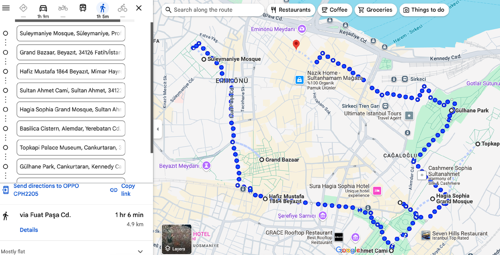500x255 pixels.
Task: Click waypoint circle beside Grand Bazaar field
Action: [x=5, y=52]
